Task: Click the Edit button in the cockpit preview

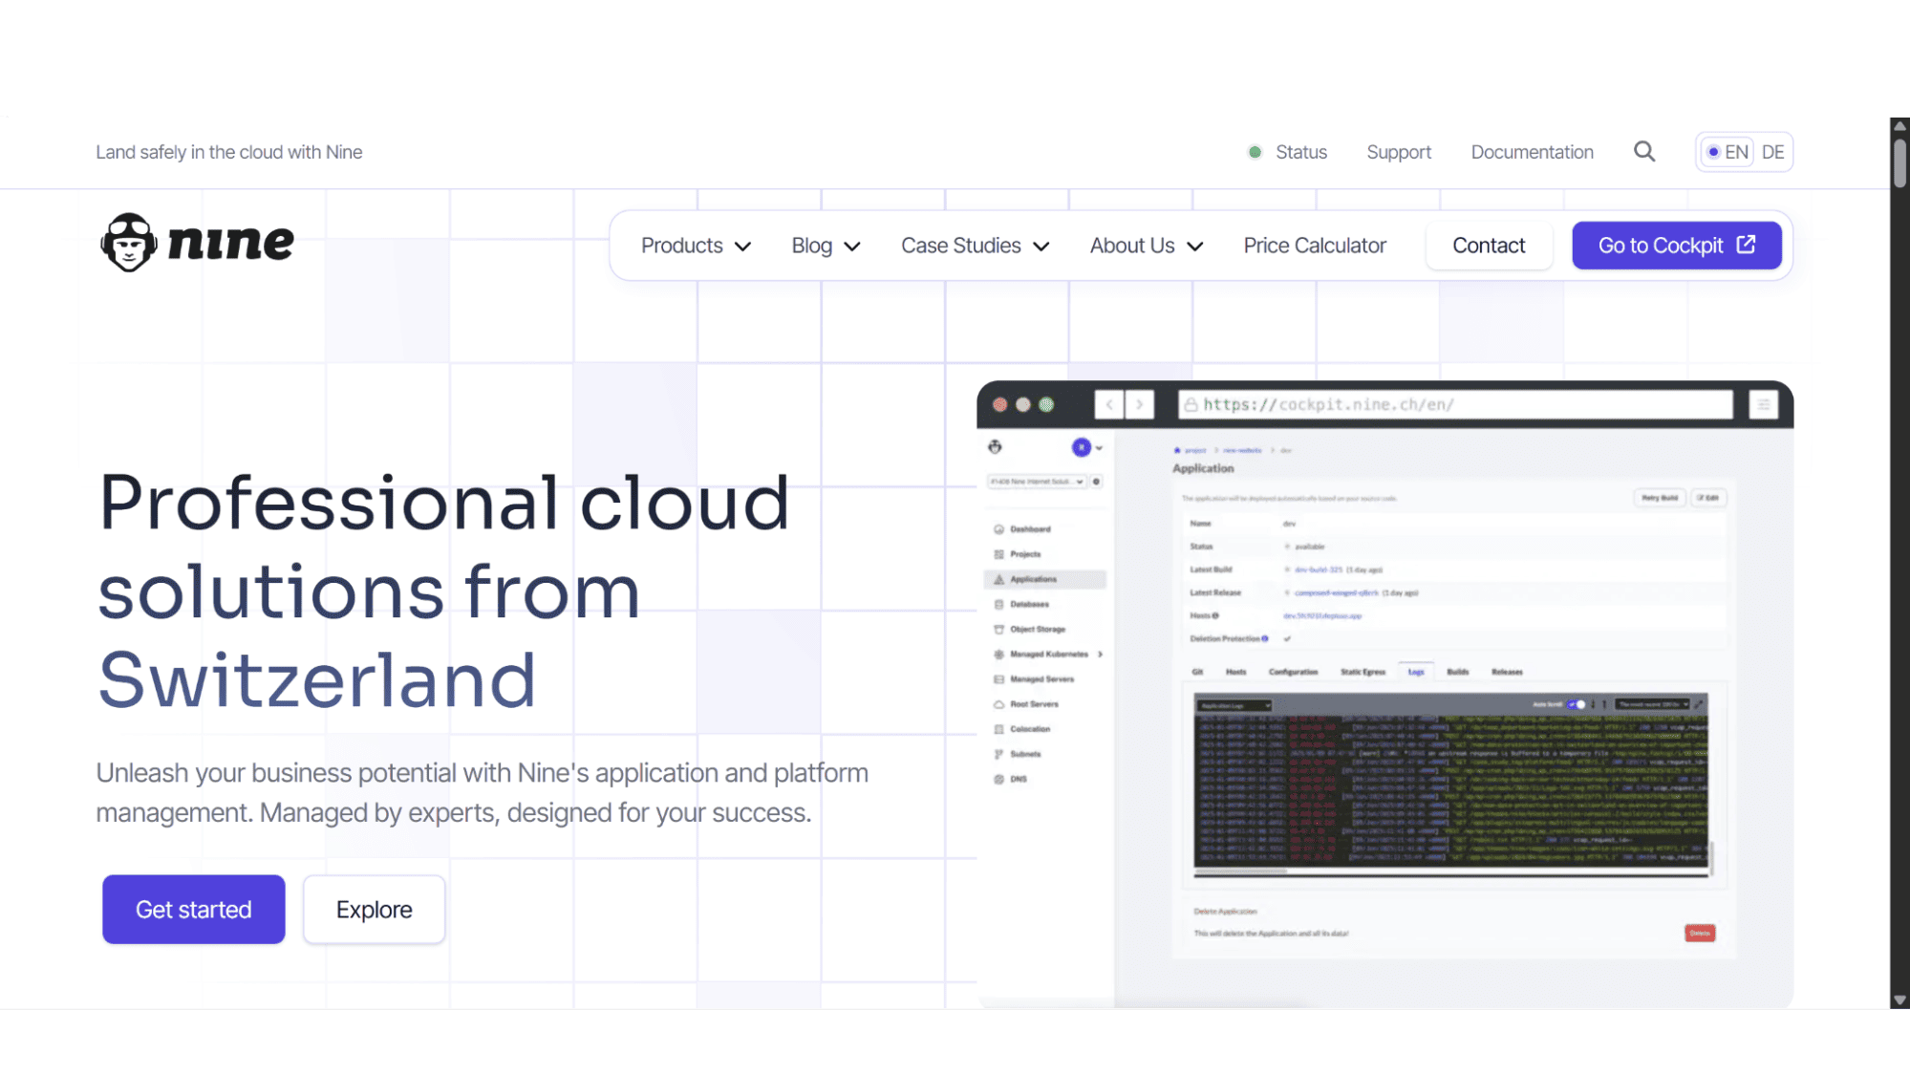Action: pos(1708,498)
